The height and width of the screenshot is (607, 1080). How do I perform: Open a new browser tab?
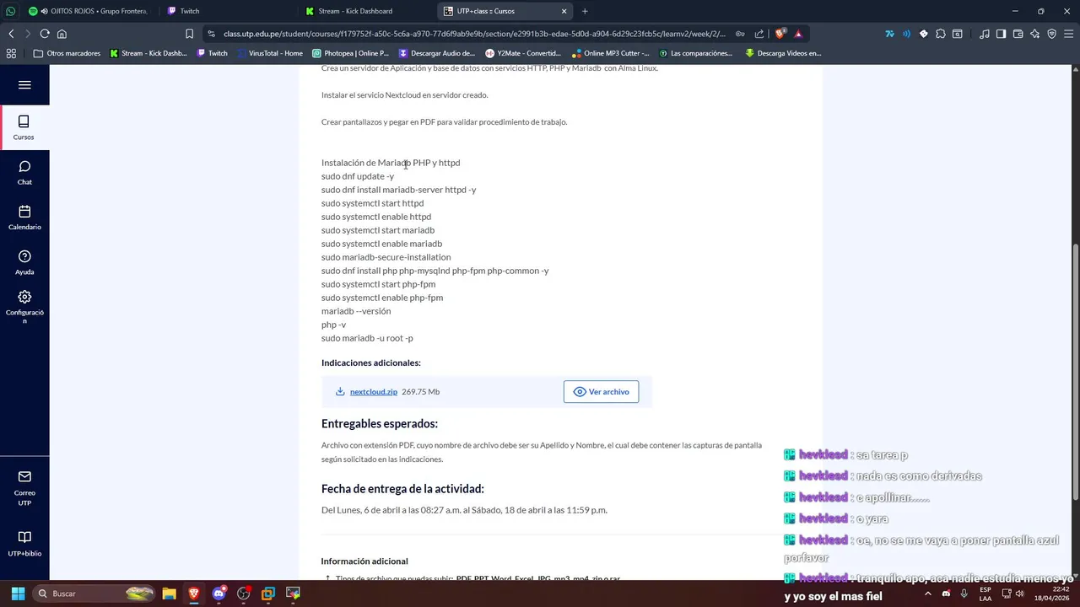click(585, 11)
